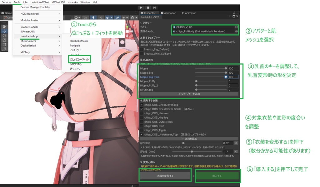
Task: Click the Pause button
Action: point(148,7)
